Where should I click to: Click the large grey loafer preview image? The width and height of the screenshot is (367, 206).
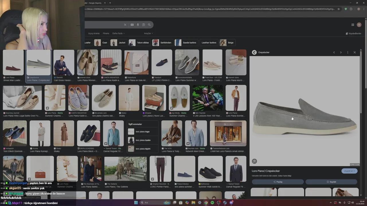pos(304,111)
